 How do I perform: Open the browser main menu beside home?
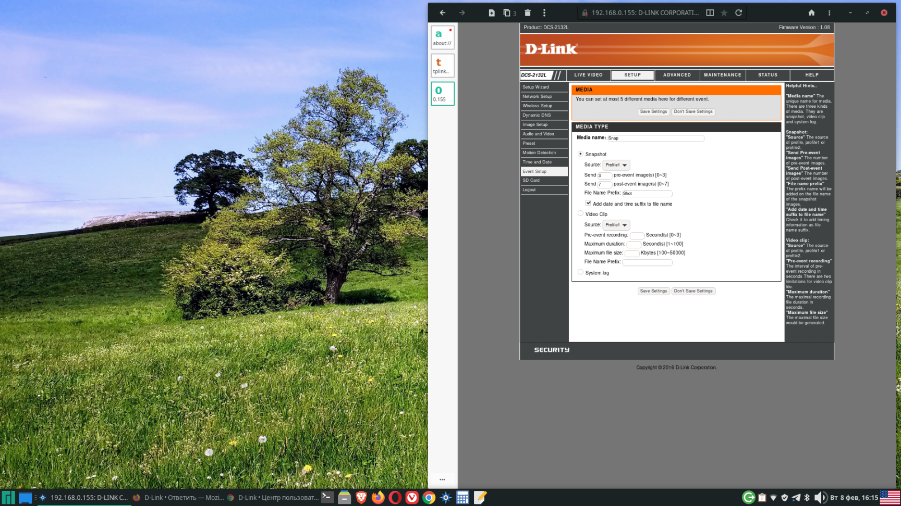(830, 13)
